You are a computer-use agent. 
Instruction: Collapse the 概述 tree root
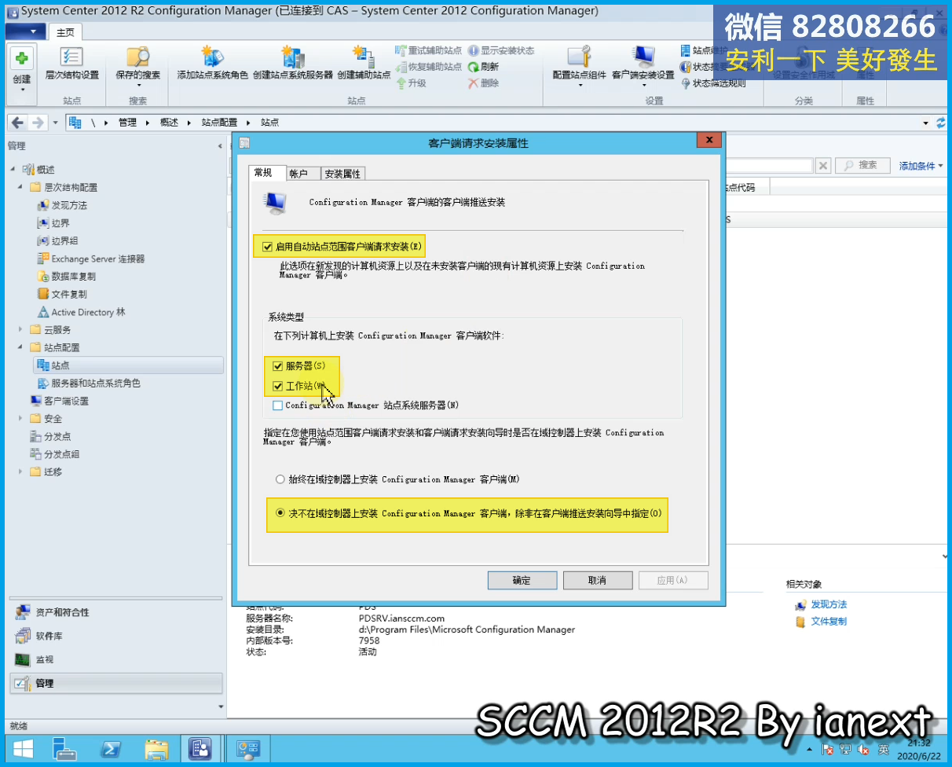(13, 170)
